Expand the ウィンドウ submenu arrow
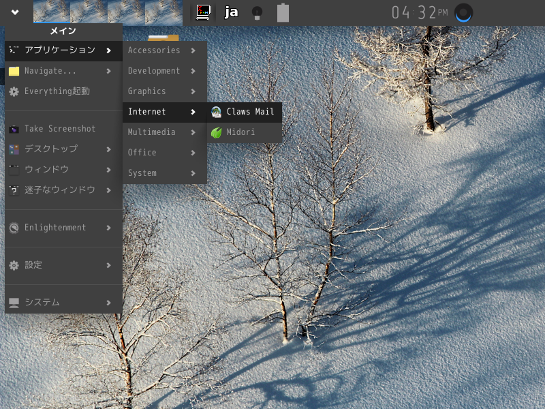545x409 pixels. (109, 170)
